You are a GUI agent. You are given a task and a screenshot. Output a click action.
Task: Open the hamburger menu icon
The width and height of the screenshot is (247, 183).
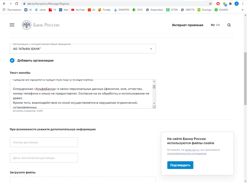[x=12, y=25]
